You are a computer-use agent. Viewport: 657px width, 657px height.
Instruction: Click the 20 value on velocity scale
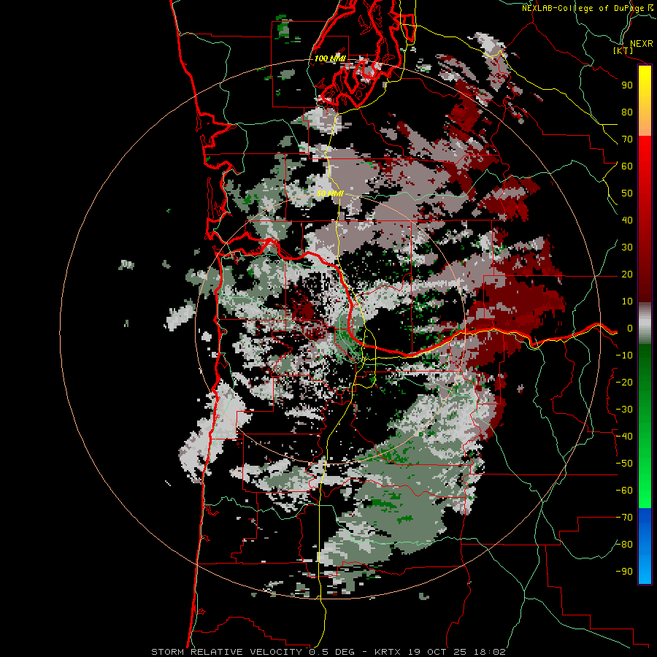pyautogui.click(x=627, y=274)
